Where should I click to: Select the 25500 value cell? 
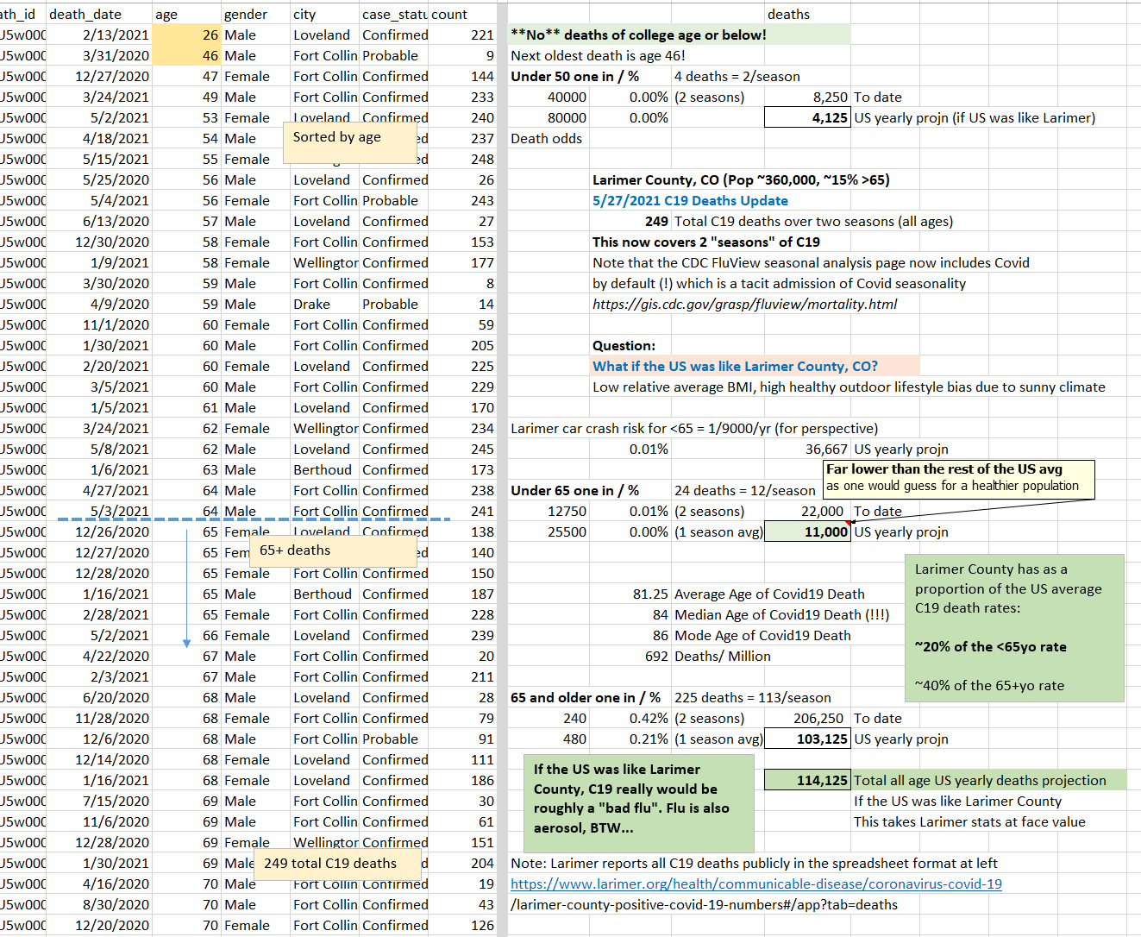pos(549,531)
